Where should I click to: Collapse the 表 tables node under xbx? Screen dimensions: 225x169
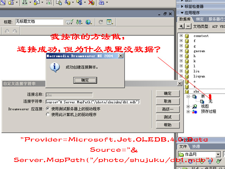click(x=188, y=96)
